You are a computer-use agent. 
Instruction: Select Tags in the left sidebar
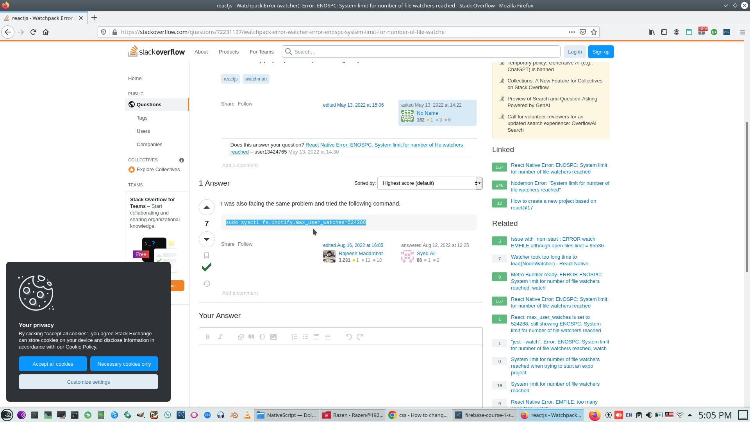(142, 118)
